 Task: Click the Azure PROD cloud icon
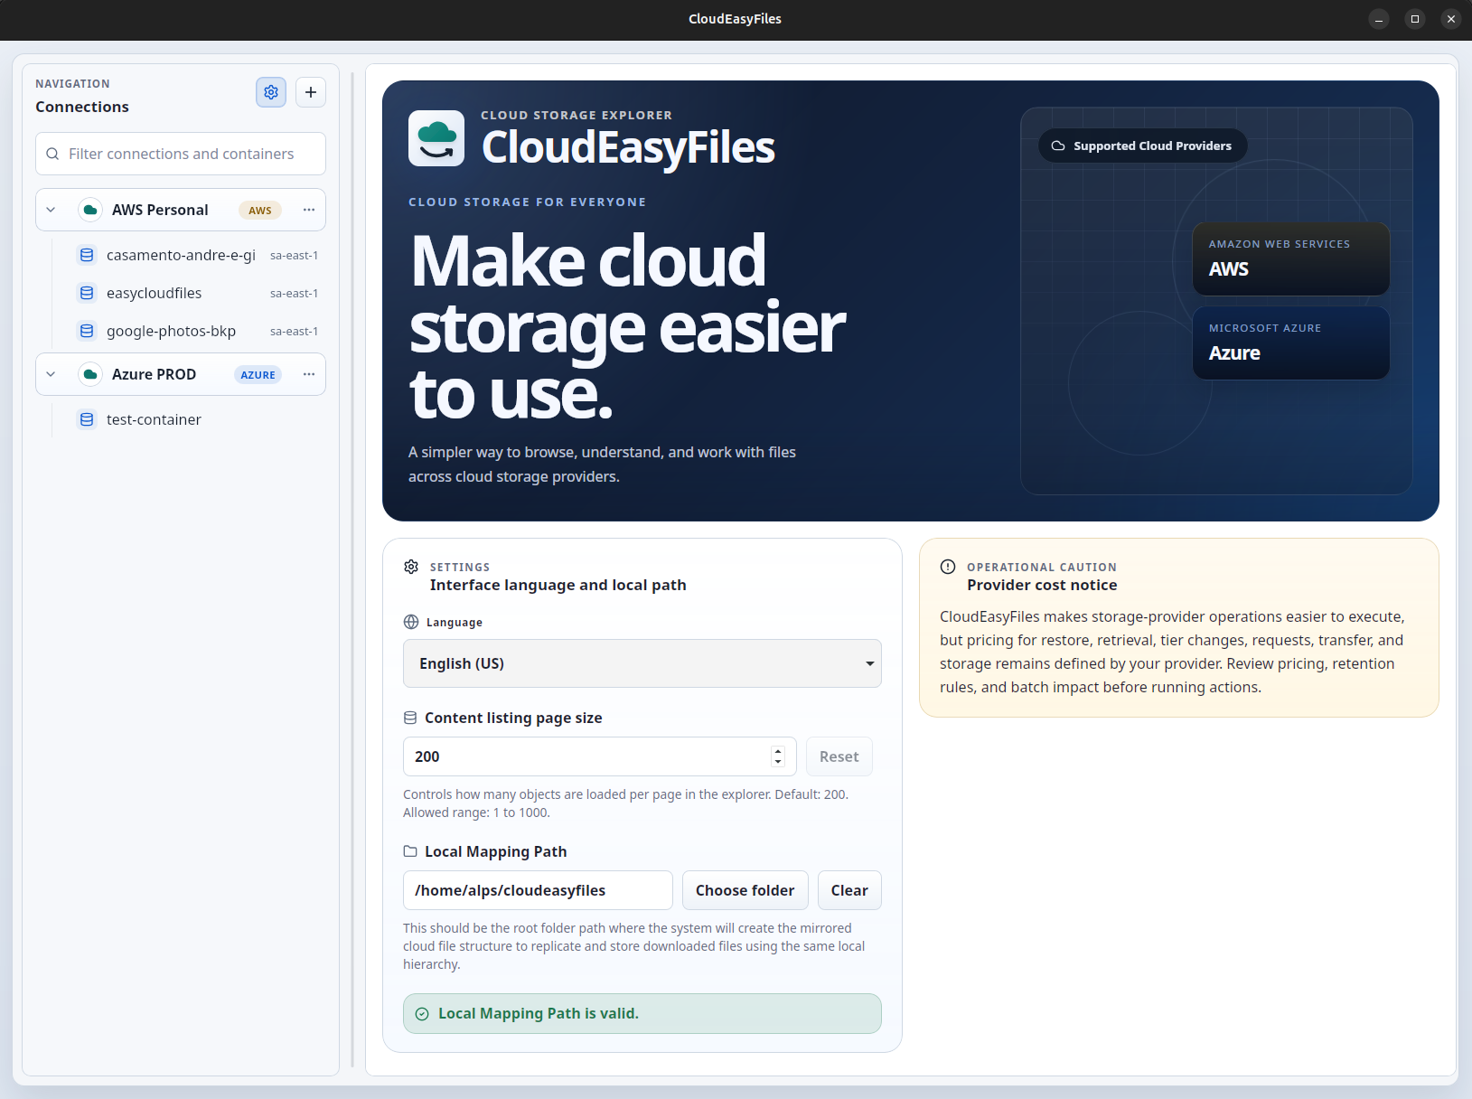point(90,374)
